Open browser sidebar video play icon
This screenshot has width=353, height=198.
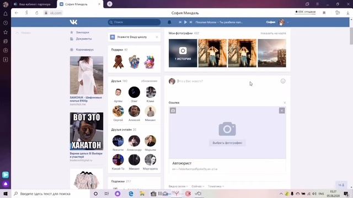point(6,51)
